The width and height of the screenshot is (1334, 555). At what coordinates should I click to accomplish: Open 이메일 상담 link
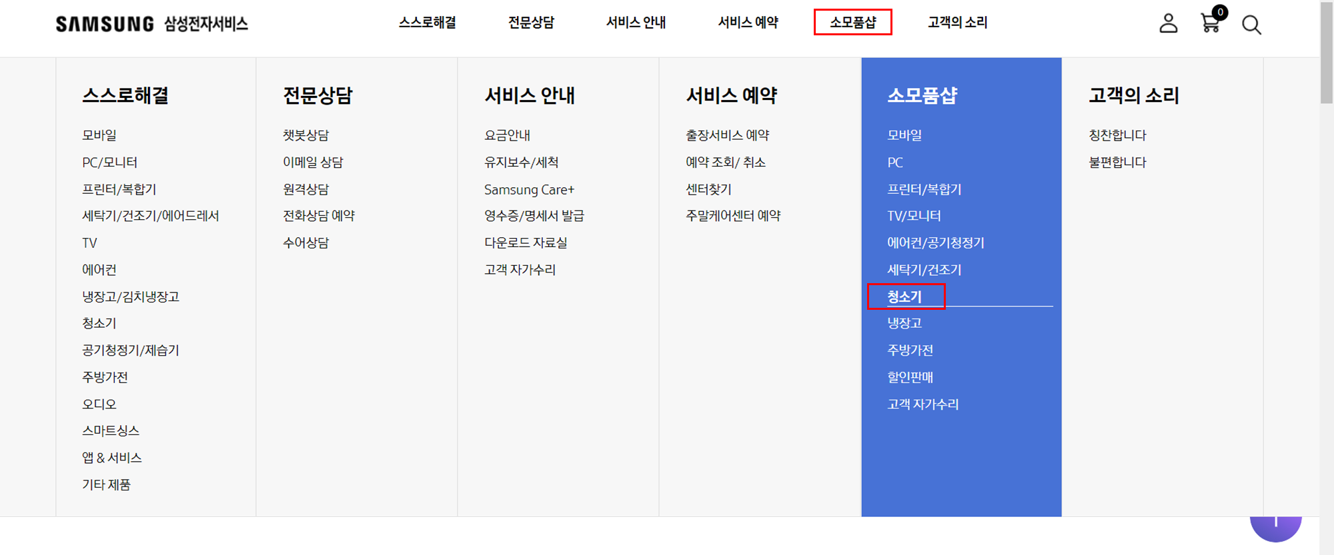click(313, 163)
